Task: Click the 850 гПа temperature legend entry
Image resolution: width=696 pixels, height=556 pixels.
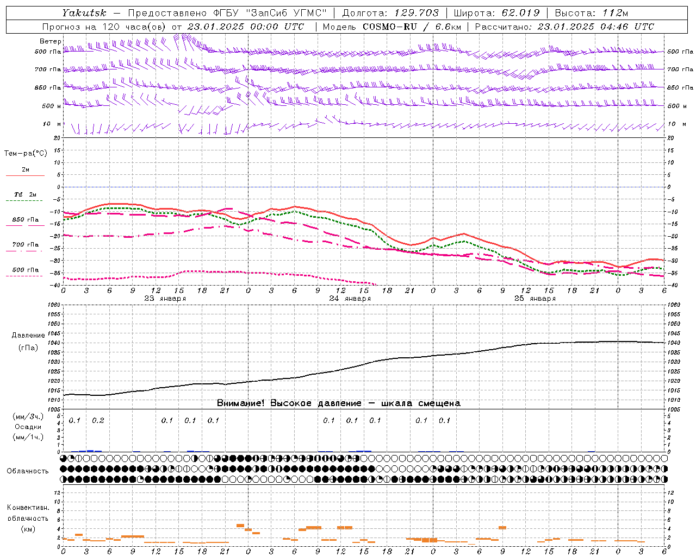Action: pyautogui.click(x=26, y=219)
